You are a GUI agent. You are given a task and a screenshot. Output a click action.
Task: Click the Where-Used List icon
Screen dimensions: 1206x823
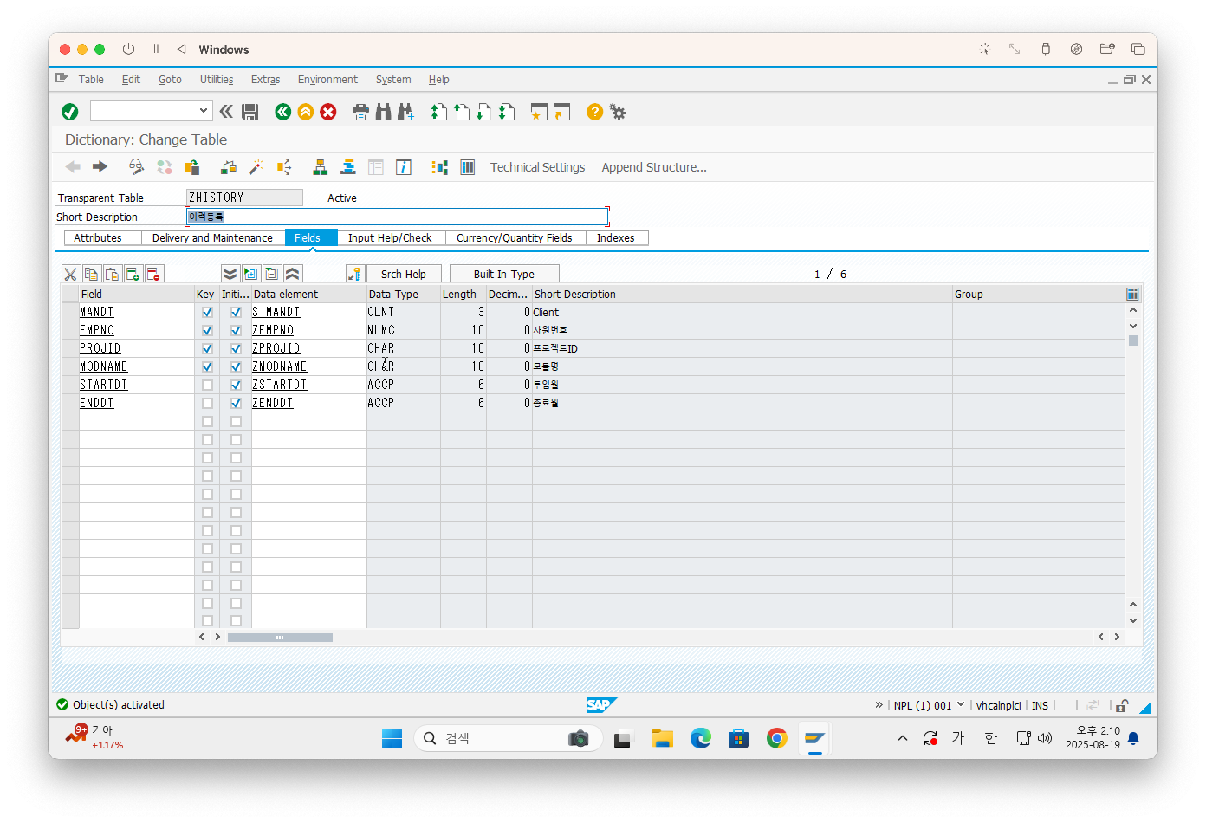coord(284,167)
